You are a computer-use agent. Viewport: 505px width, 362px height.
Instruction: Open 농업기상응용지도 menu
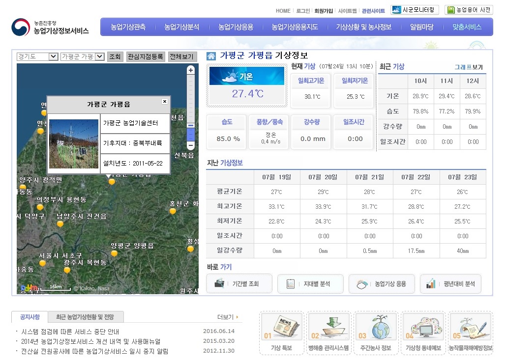(x=295, y=27)
